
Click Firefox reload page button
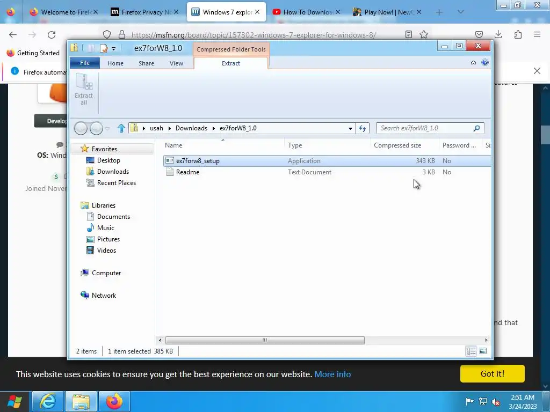(x=52, y=34)
